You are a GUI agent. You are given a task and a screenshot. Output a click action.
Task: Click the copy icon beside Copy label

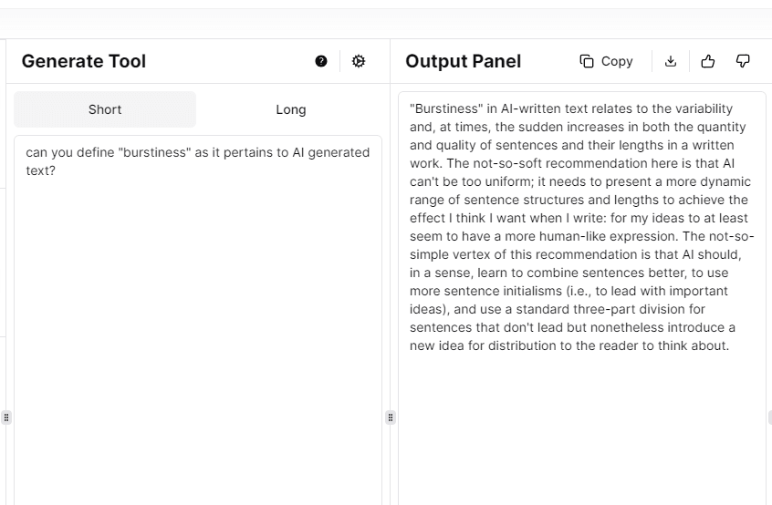(587, 61)
